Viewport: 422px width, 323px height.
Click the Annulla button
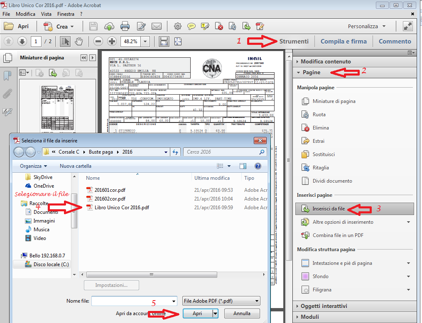point(241,313)
